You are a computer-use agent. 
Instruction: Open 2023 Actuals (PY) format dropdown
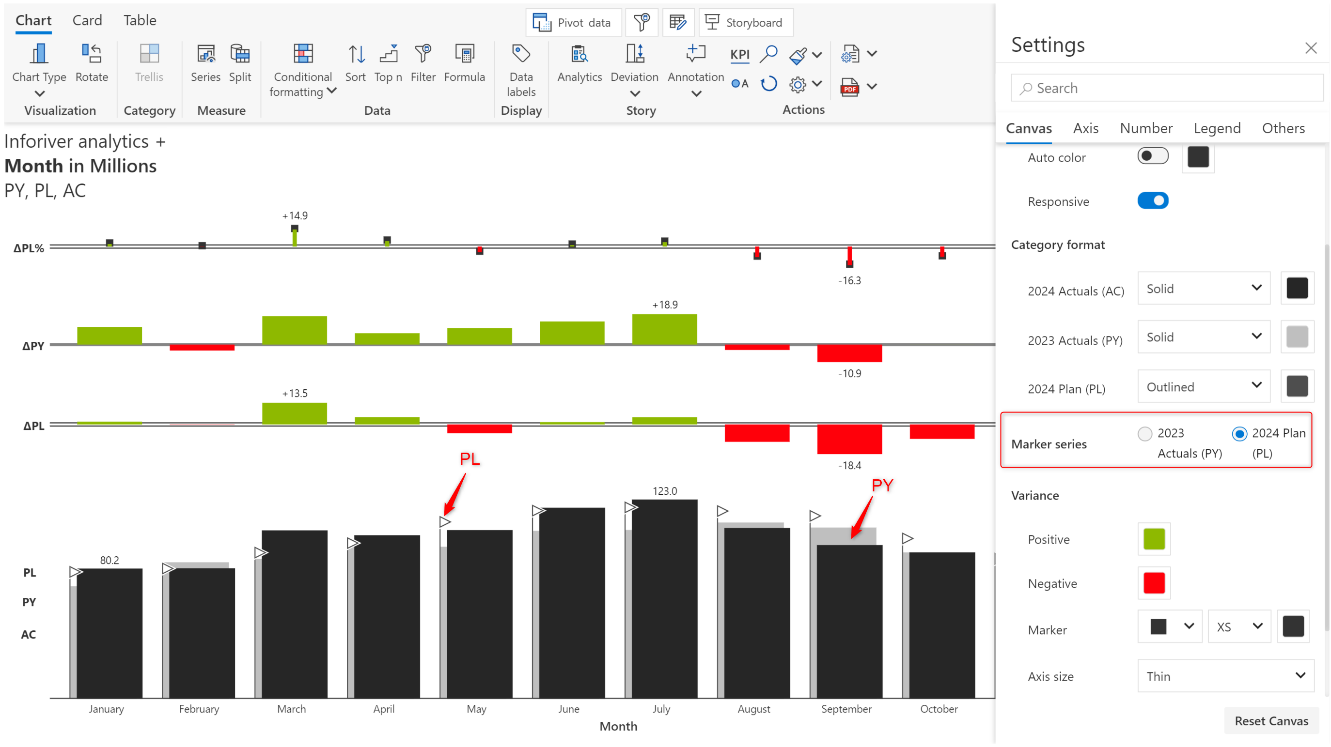point(1204,336)
